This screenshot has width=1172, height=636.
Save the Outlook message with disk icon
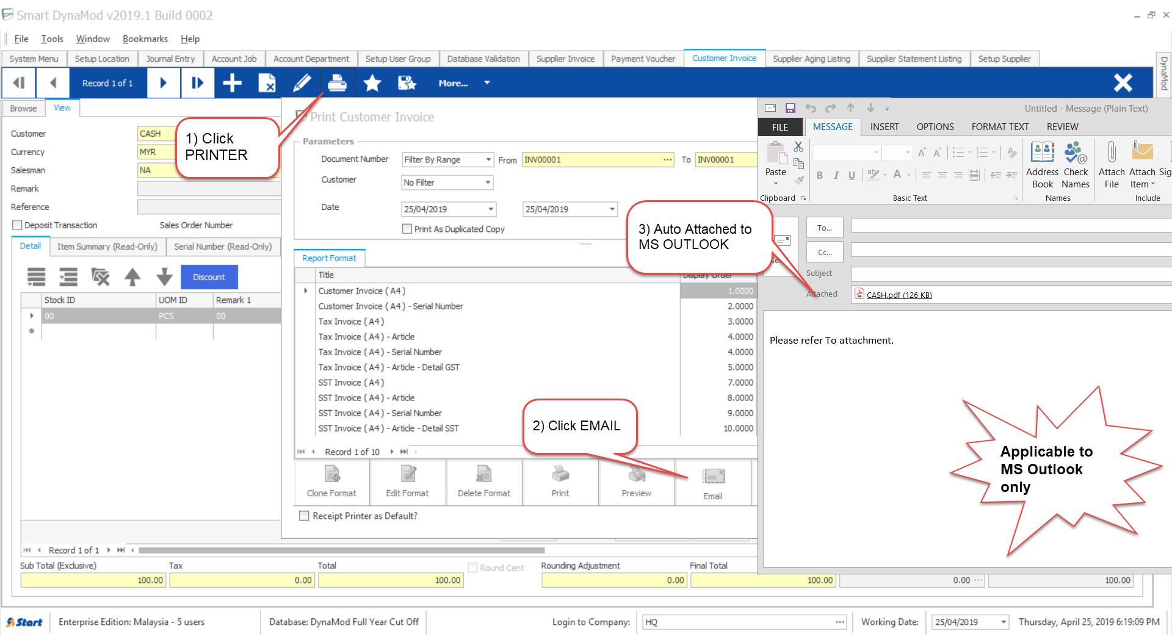click(790, 108)
